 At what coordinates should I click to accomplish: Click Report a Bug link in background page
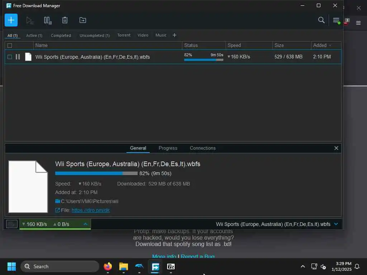tap(198, 256)
